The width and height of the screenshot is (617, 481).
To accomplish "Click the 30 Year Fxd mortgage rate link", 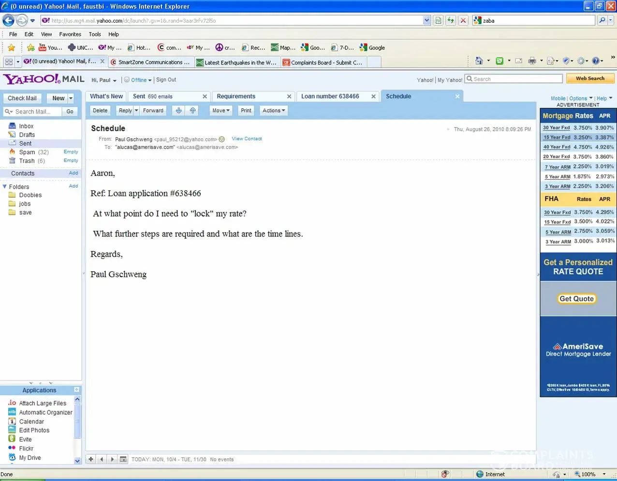I will pos(557,128).
